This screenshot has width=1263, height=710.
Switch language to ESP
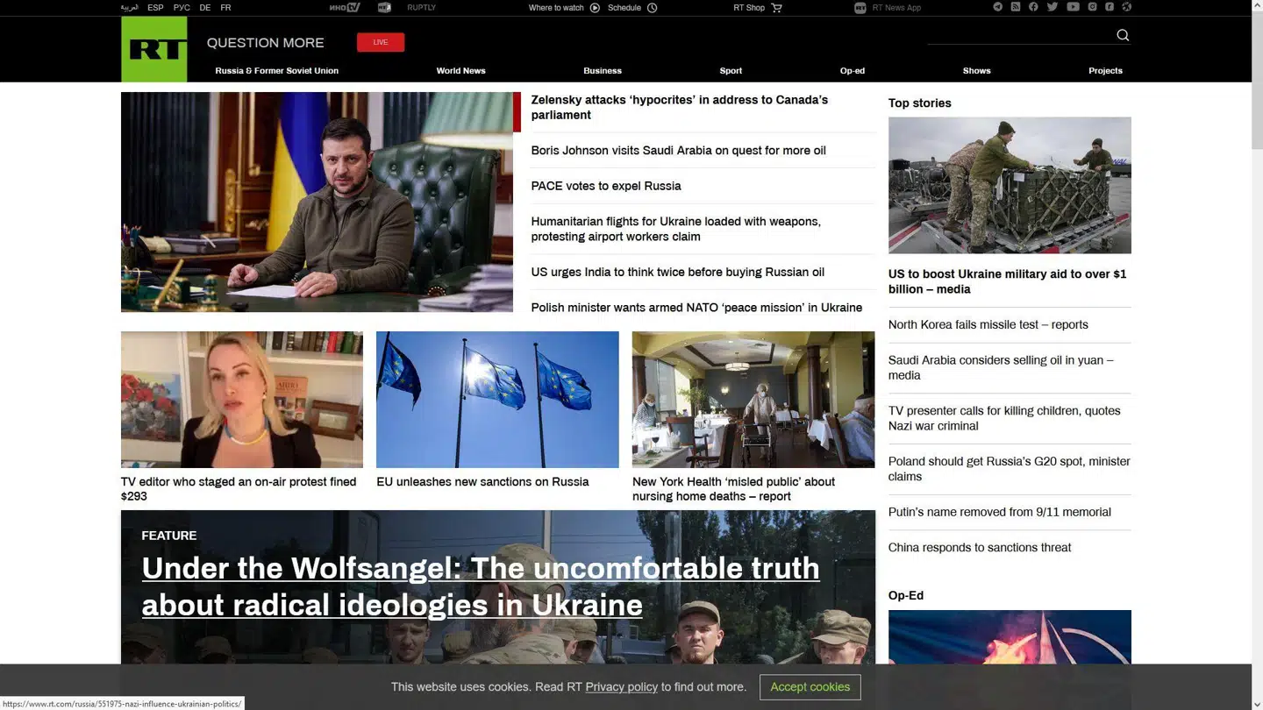(155, 8)
